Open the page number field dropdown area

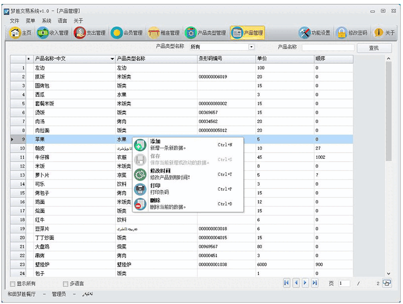[x=344, y=283]
